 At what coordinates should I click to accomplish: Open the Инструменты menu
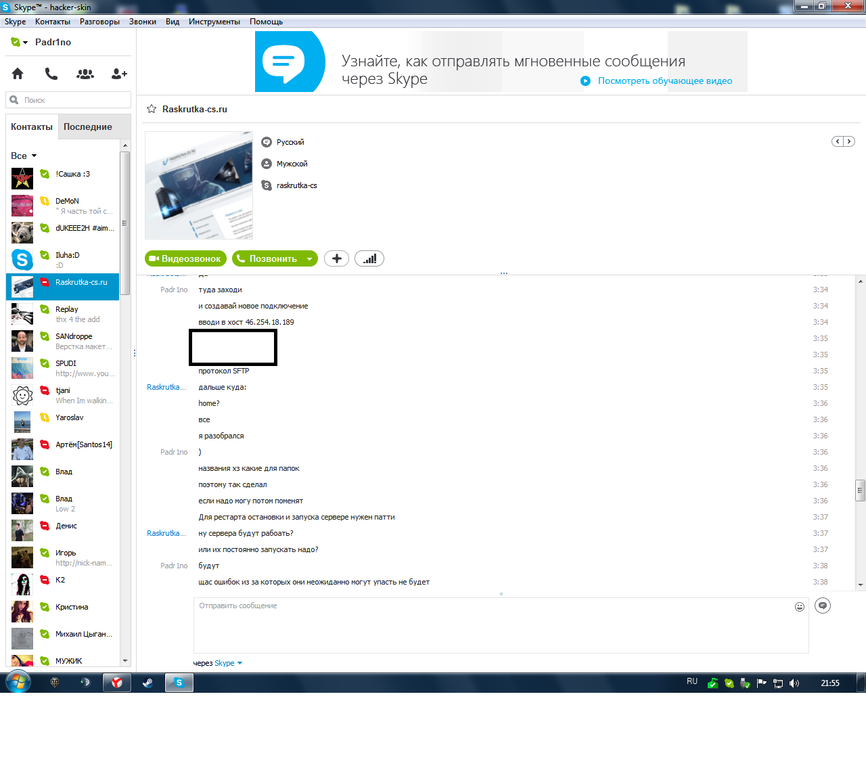(x=214, y=22)
